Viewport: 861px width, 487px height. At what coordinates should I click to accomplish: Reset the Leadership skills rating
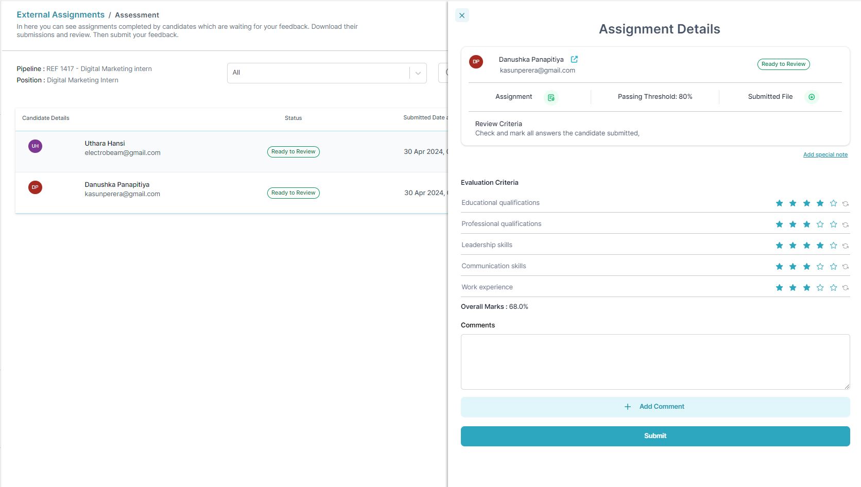click(x=846, y=246)
